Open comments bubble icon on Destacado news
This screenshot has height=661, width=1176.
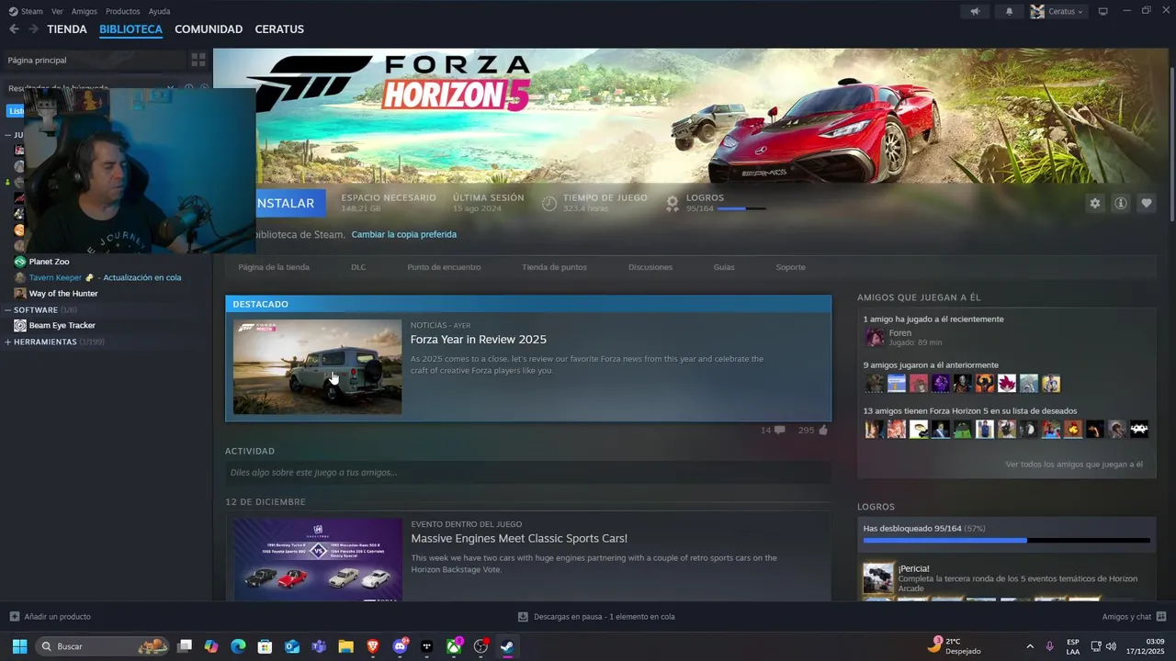780,430
